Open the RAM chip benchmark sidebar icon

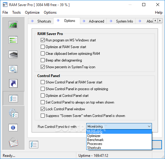click(13, 54)
